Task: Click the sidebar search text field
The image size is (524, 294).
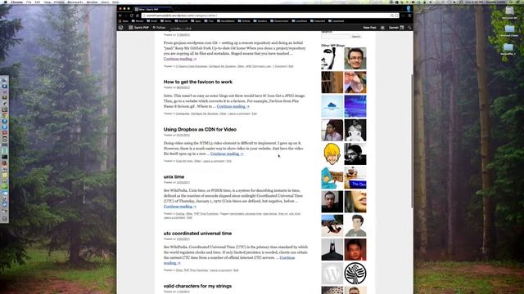Action: (335, 36)
